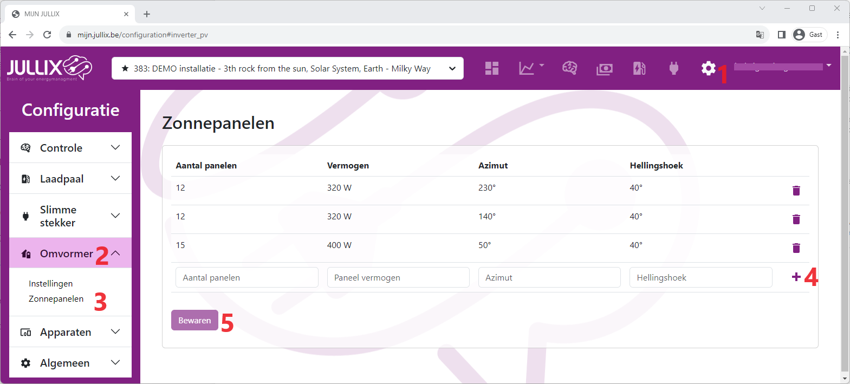The height and width of the screenshot is (384, 850).
Task: Focus the Hellingshoek input field
Action: click(700, 277)
